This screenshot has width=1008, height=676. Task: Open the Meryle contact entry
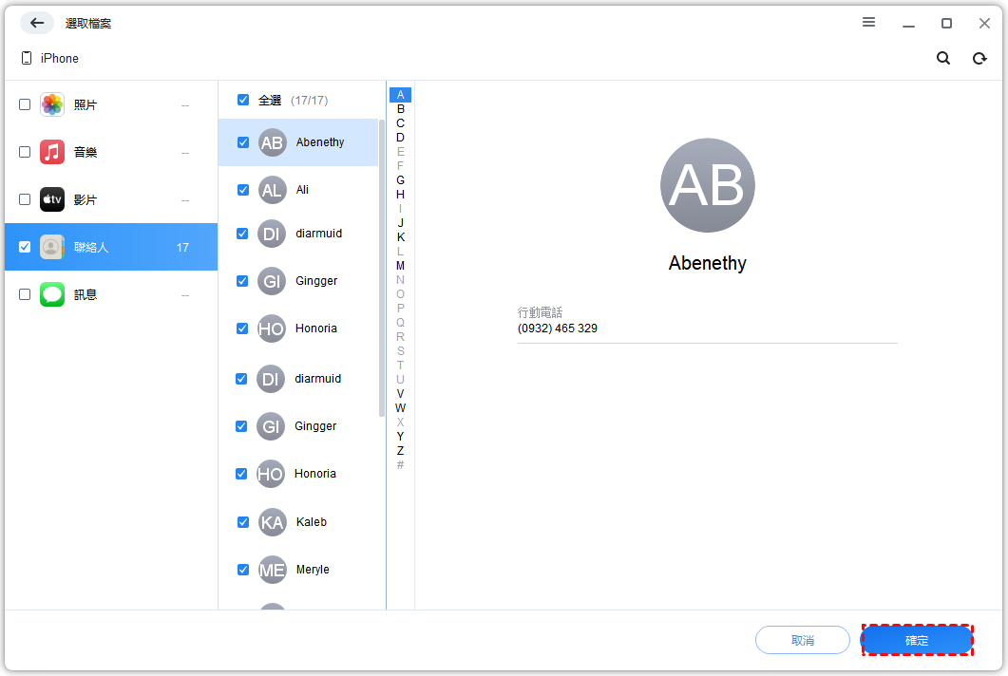313,570
